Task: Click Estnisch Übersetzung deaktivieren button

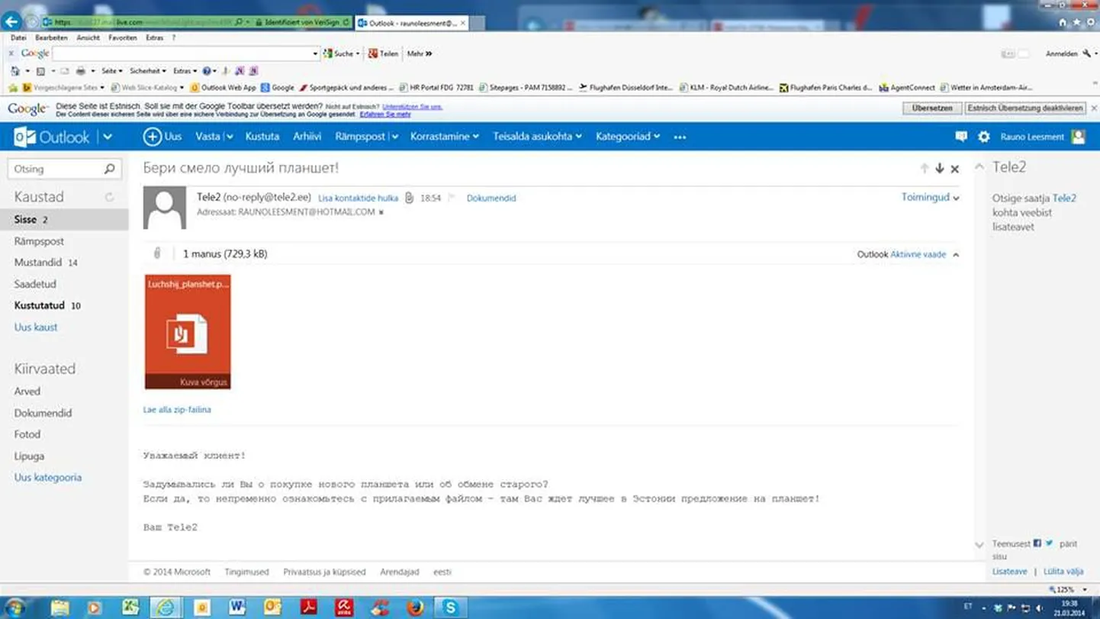Action: click(x=1025, y=108)
